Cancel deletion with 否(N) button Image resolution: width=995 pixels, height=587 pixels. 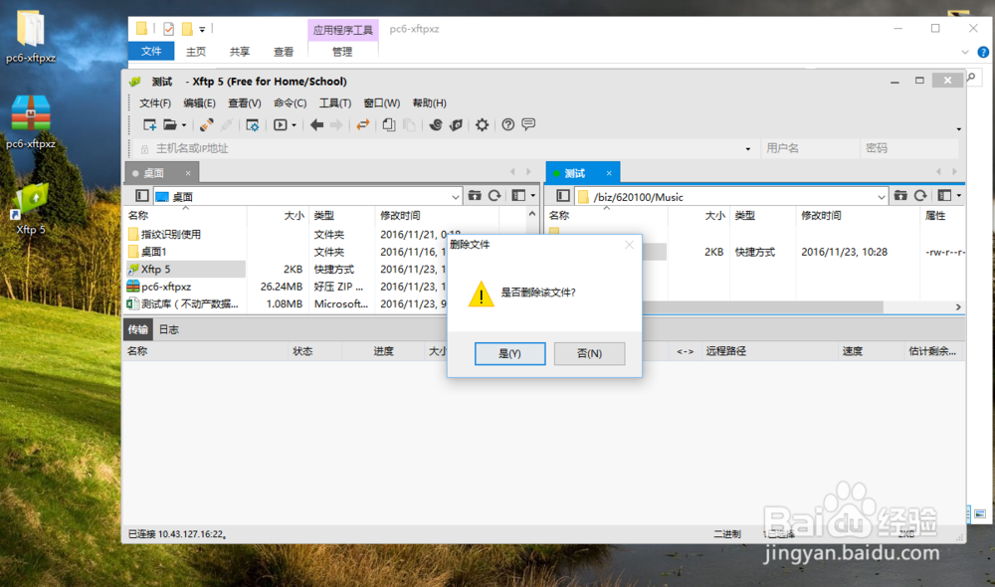589,353
